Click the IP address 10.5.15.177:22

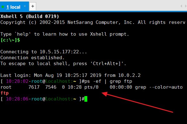click(54, 51)
